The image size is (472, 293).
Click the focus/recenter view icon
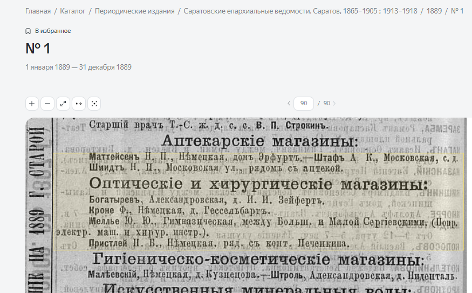pyautogui.click(x=94, y=104)
